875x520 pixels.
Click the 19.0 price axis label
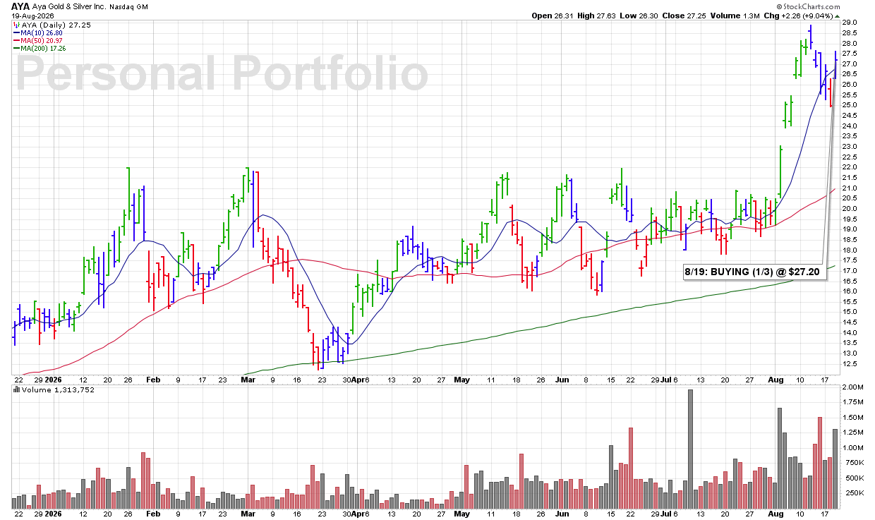850,229
